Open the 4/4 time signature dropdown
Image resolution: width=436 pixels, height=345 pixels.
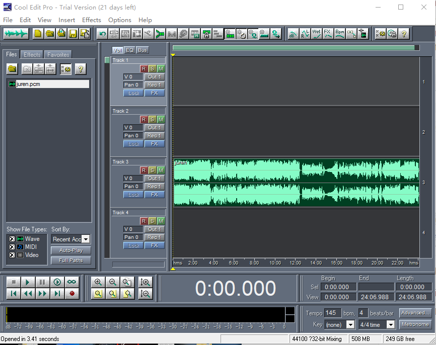tap(391, 324)
